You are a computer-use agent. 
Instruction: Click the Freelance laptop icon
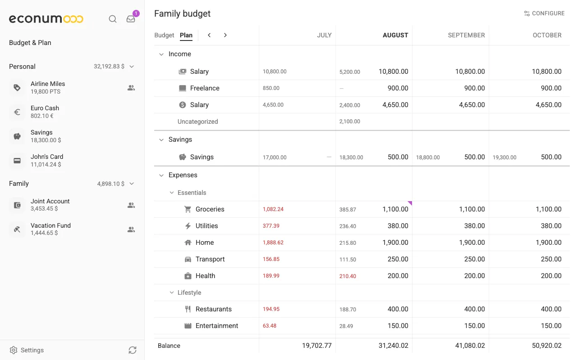click(183, 88)
